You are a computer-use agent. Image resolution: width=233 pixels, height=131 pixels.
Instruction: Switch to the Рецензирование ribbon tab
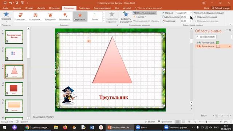102,8
